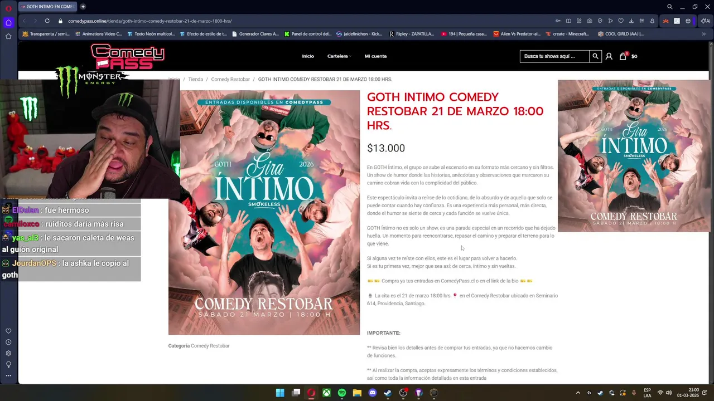Open the sidebar bookmarks star icon
Screen dimensions: 714x401
click(8, 36)
